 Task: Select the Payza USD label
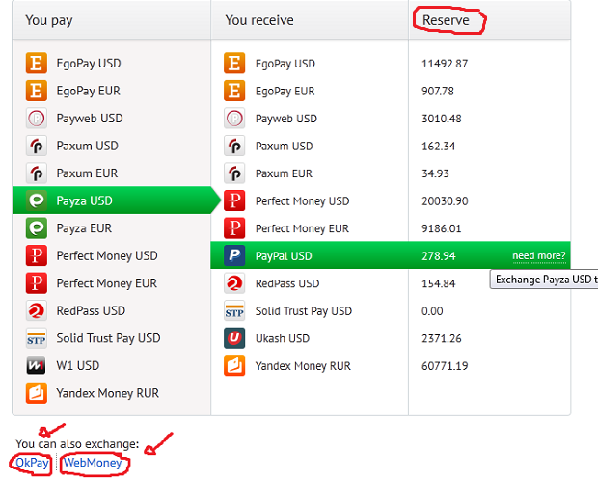(84, 200)
